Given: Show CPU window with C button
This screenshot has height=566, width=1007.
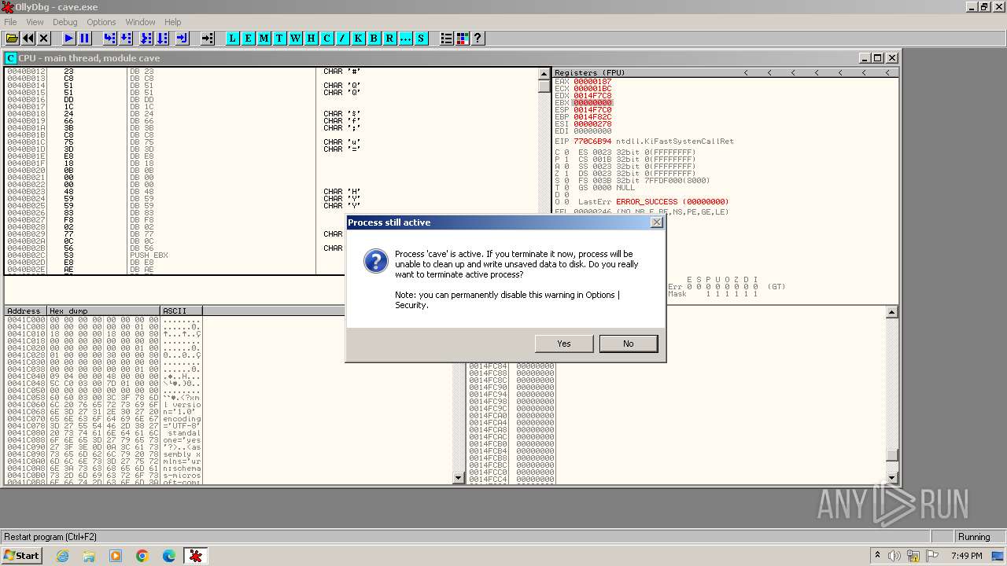Looking at the screenshot, I should [x=326, y=38].
